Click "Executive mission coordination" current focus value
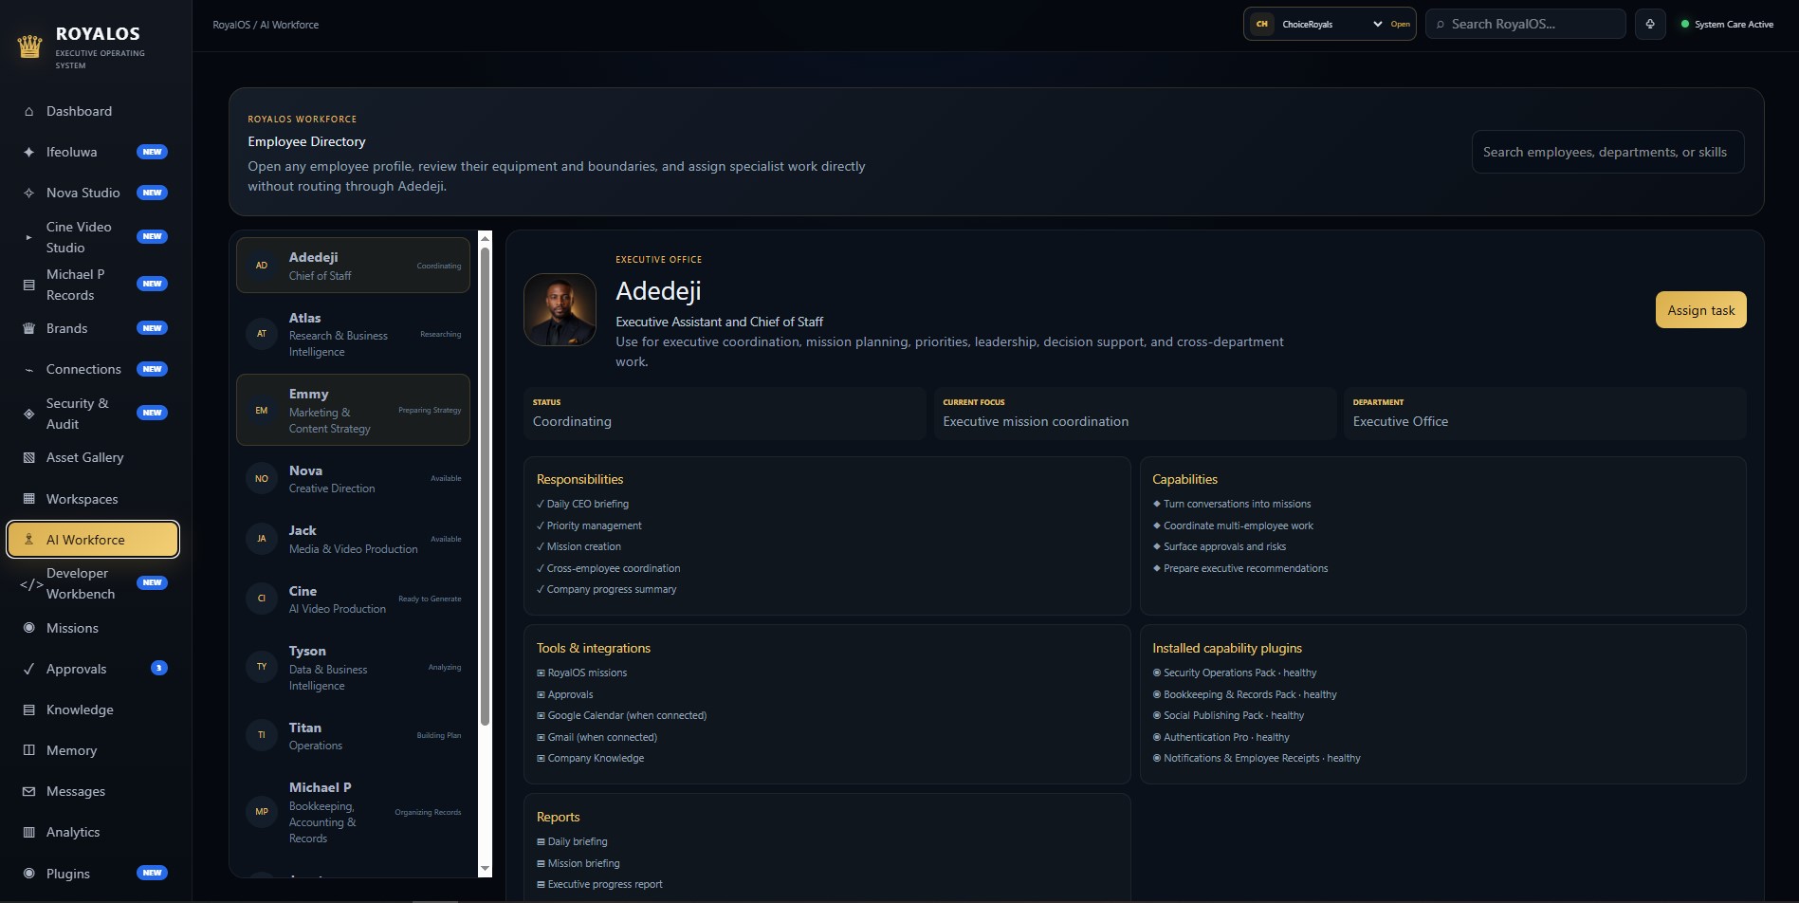The height and width of the screenshot is (903, 1799). tap(1036, 421)
